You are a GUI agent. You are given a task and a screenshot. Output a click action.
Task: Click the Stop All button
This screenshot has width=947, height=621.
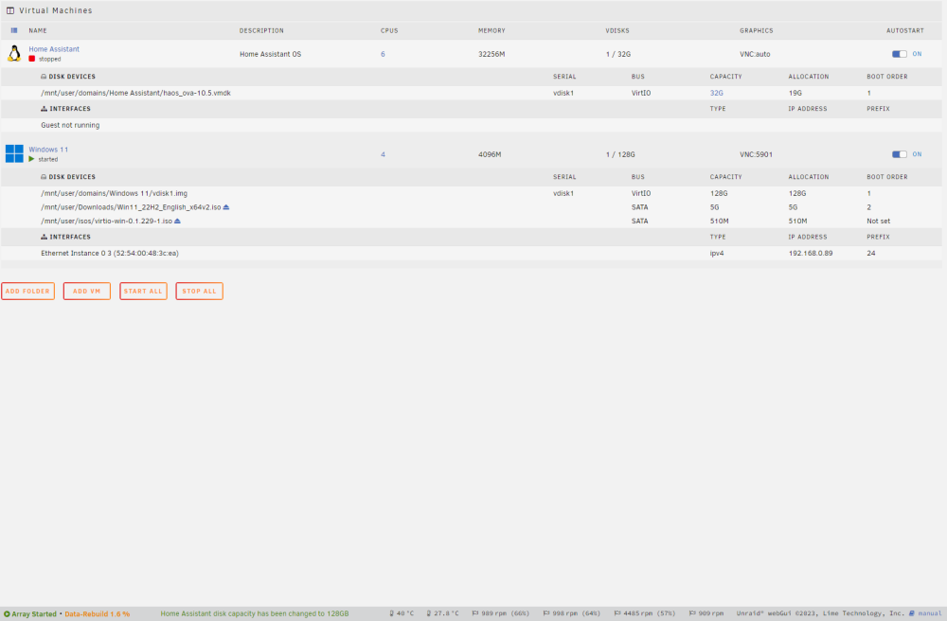pyautogui.click(x=199, y=291)
